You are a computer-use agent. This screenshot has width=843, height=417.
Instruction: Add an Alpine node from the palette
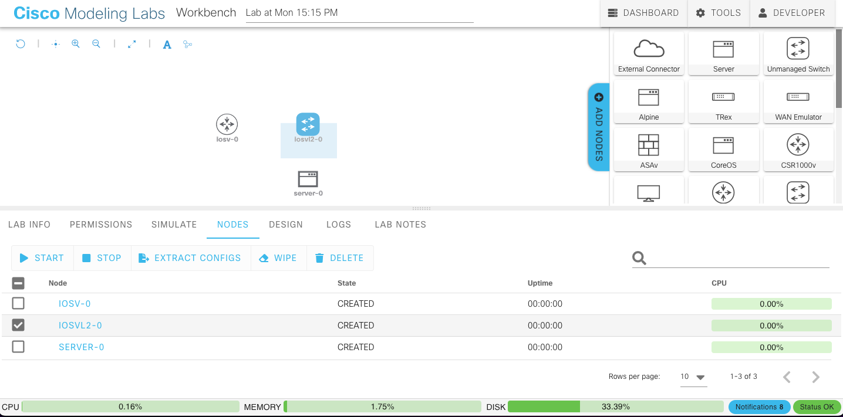click(x=649, y=101)
